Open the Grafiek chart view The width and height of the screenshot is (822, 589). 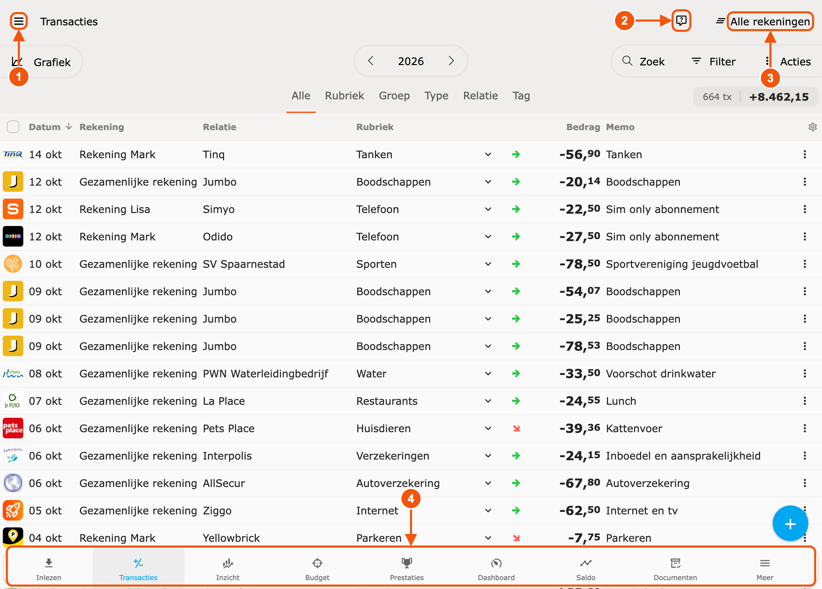[x=42, y=62]
